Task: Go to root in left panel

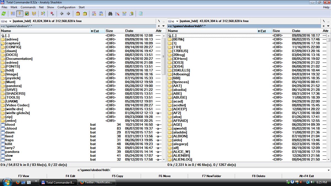Action: 159,21
